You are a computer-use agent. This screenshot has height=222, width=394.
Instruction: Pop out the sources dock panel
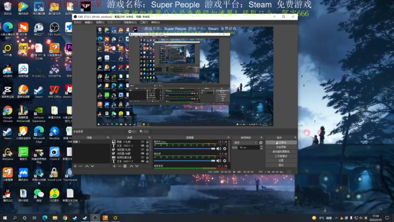tap(150, 138)
